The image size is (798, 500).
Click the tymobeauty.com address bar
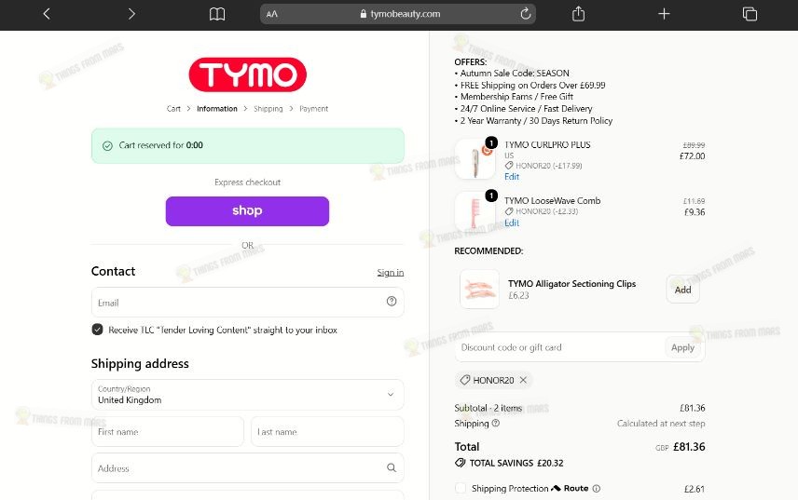tap(398, 14)
